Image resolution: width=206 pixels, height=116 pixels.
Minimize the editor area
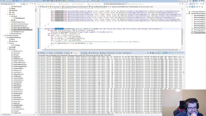click(180, 4)
